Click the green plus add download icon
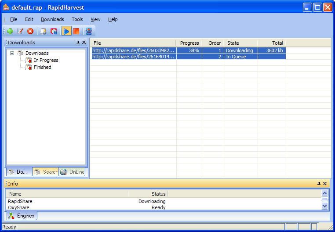 [10, 31]
